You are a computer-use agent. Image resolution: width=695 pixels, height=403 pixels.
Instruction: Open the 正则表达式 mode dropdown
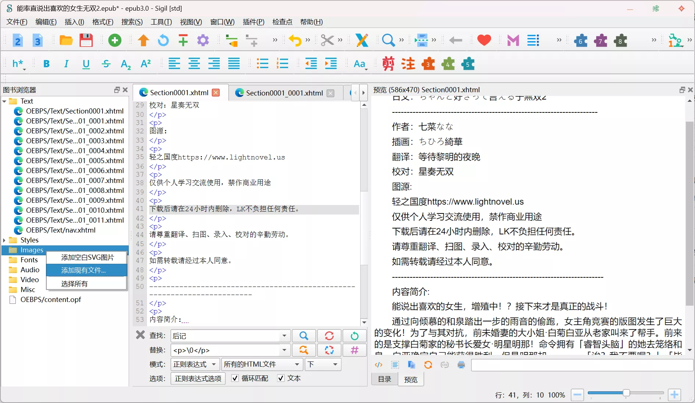coord(195,364)
